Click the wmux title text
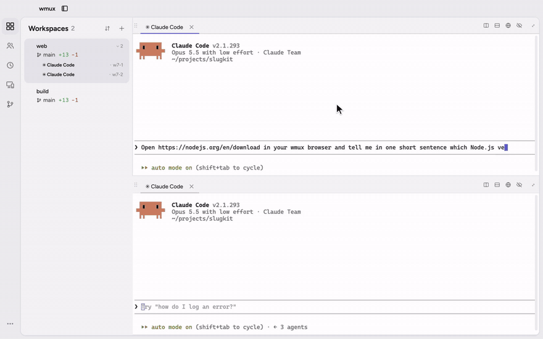This screenshot has width=543, height=339. (47, 9)
